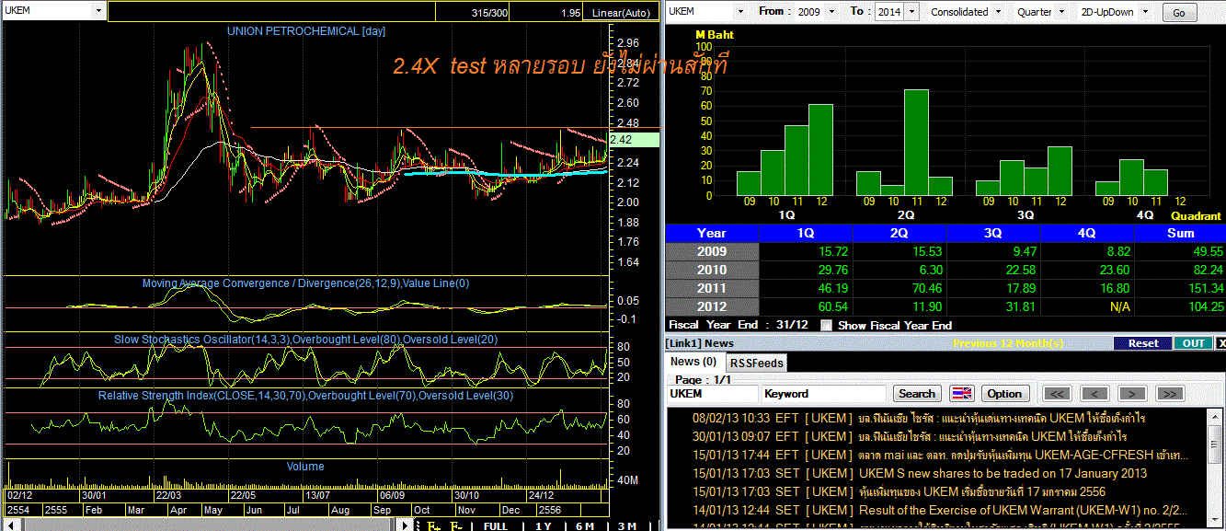Open the Consolidated statement type dropdown
This screenshot has width=1226, height=531.
(x=996, y=11)
